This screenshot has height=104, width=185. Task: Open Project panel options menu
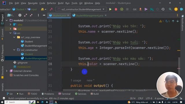coord(38,15)
